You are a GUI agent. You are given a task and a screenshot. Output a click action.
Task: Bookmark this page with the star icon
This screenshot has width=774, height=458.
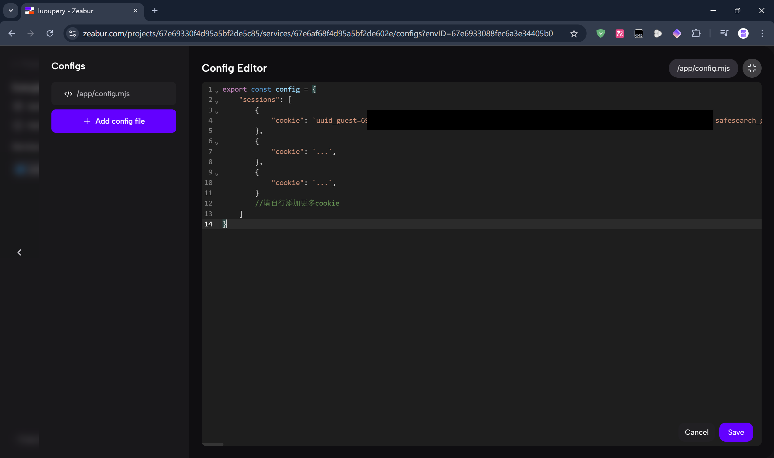pyautogui.click(x=574, y=34)
